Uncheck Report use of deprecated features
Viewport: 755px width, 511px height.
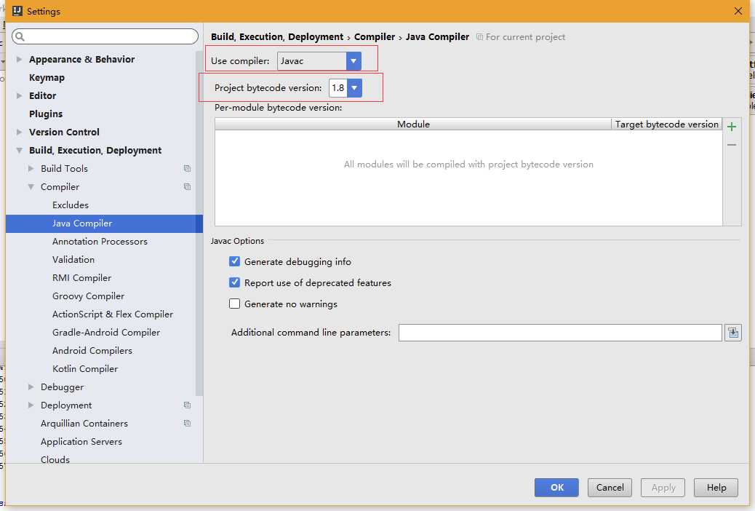[x=234, y=282]
